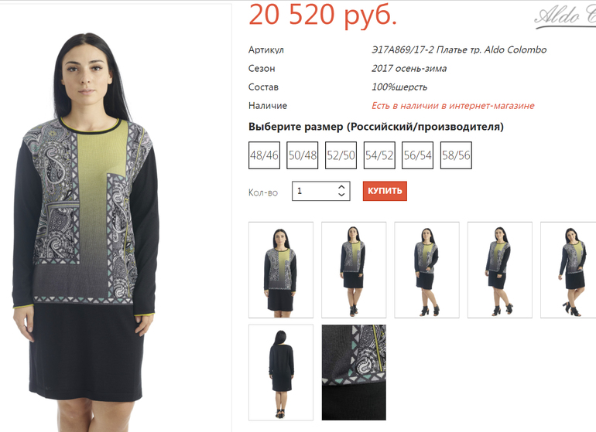Show the back view thumbnail
The image size is (596, 432).
tap(281, 372)
